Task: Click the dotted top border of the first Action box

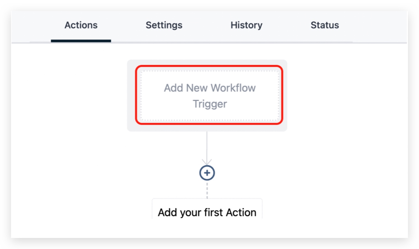Action: [x=207, y=199]
